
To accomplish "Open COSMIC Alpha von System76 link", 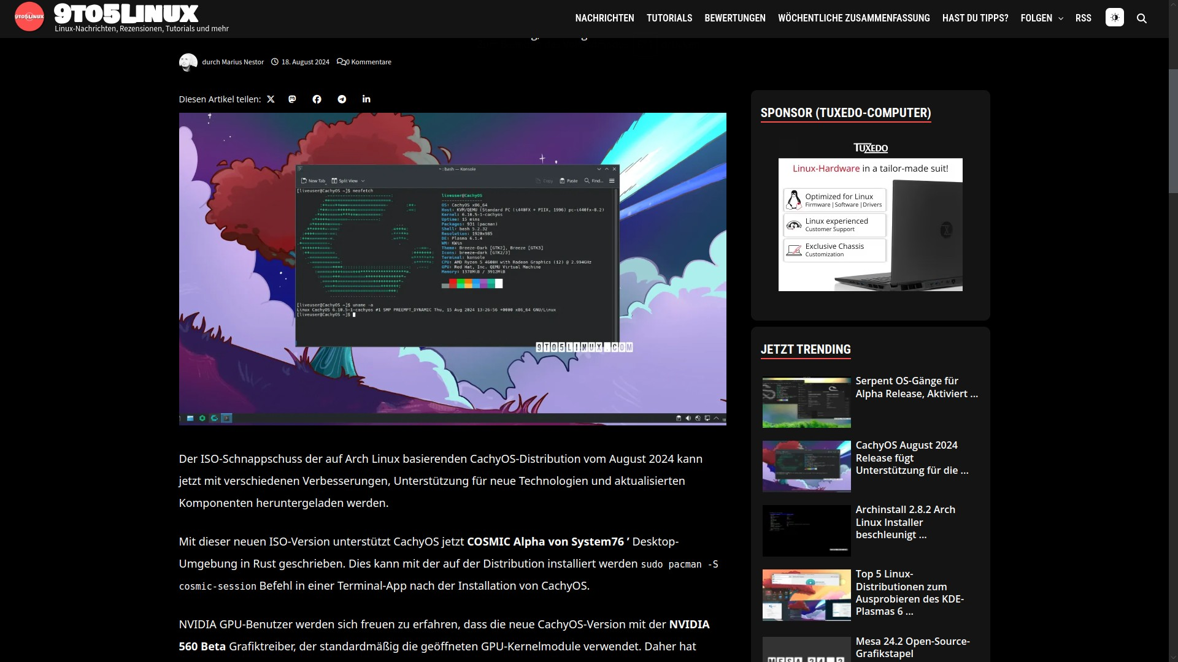I will (x=545, y=542).
